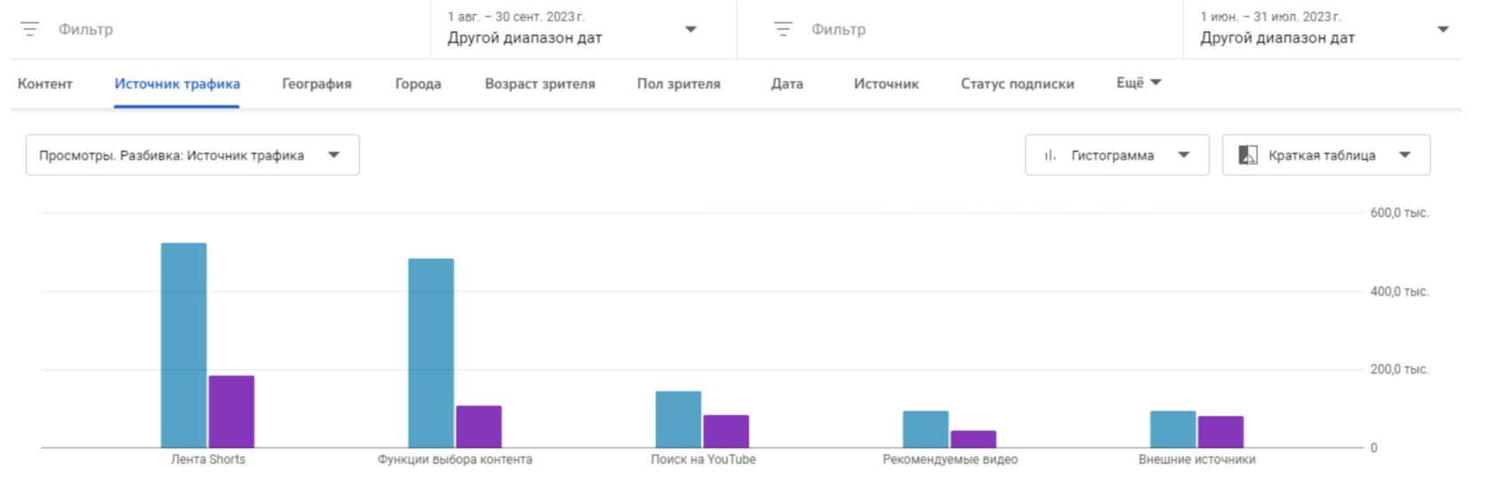Click the 600,0 тыс. axis value

[1399, 213]
